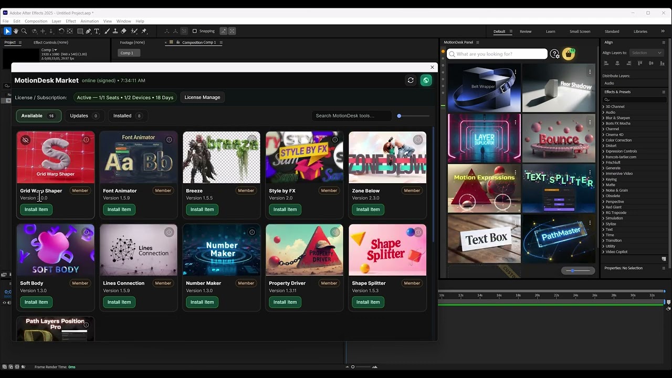Open Effect Controls panel tab
The width and height of the screenshot is (672, 378).
click(50, 43)
